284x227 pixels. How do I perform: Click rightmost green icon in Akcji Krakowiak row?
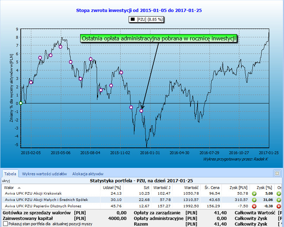tap(279, 193)
